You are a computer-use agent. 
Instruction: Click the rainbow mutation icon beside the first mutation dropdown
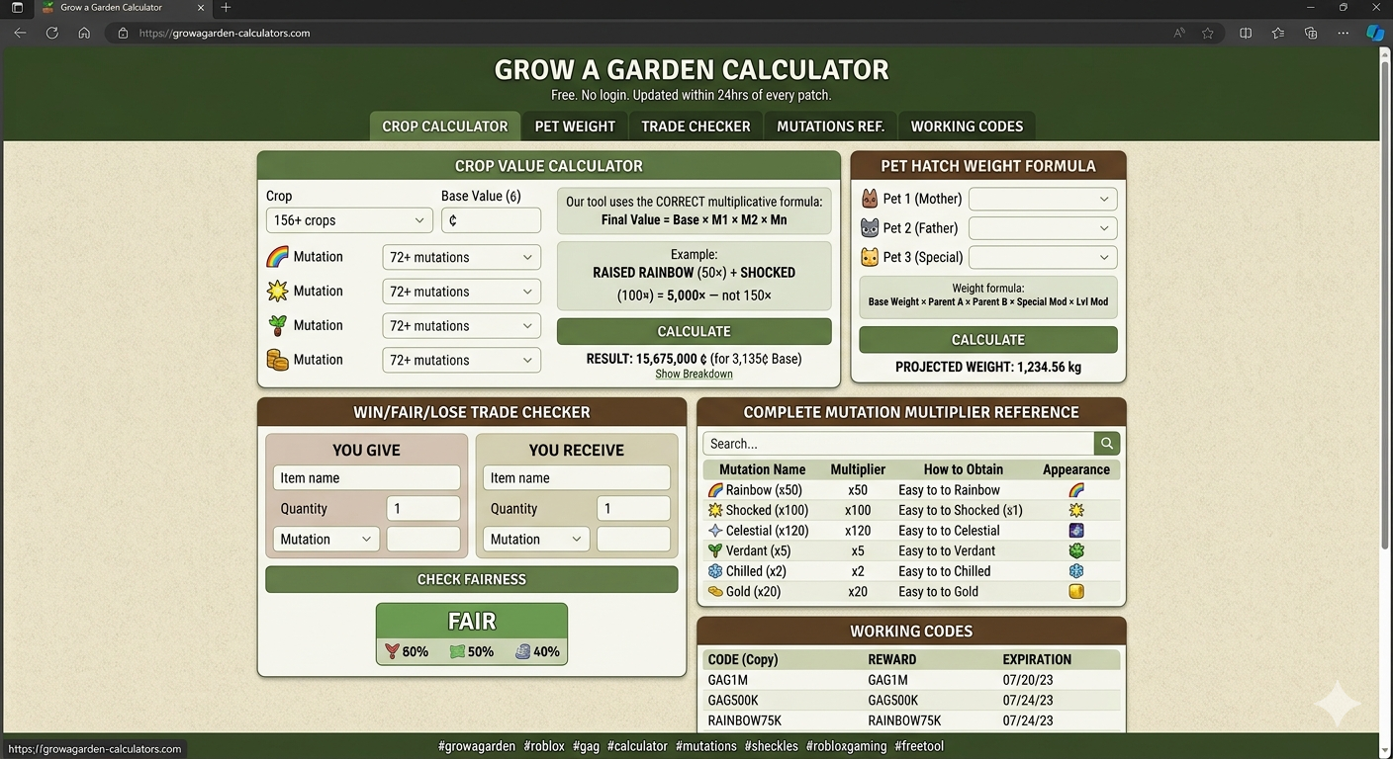coord(277,256)
